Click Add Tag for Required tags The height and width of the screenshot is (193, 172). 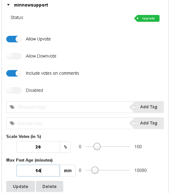click(x=146, y=107)
